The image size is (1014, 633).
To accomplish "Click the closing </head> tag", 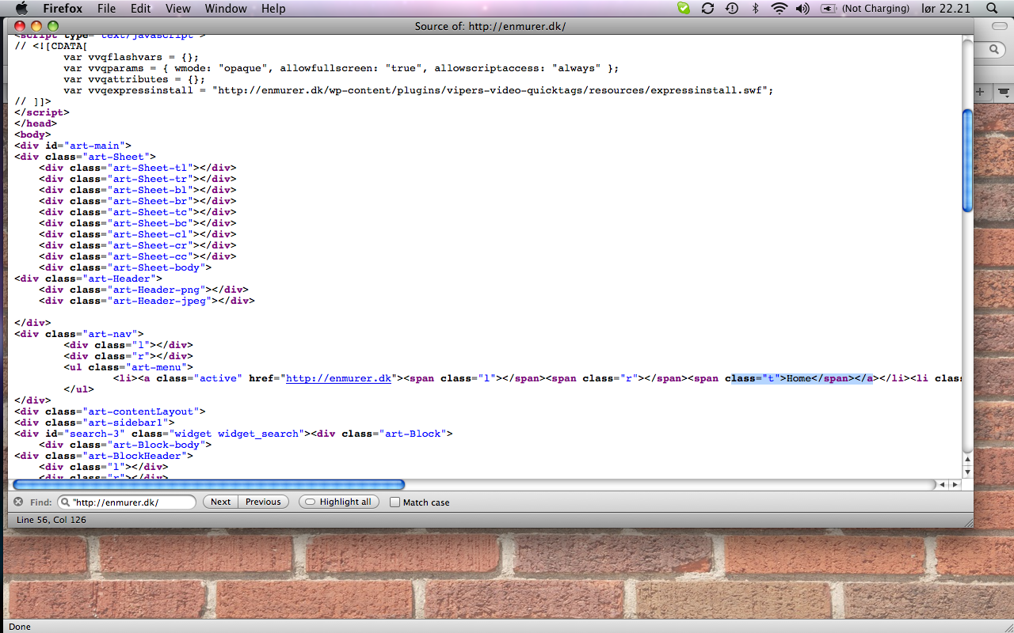I will point(36,123).
